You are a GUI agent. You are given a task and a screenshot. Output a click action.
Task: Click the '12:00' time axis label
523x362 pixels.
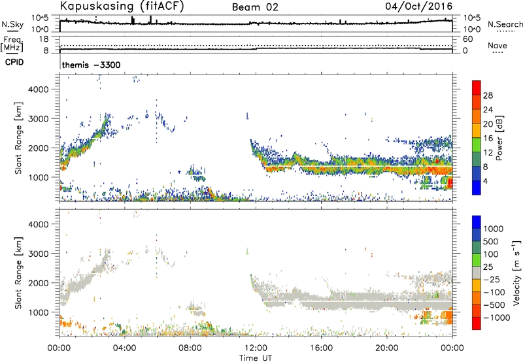click(x=256, y=348)
